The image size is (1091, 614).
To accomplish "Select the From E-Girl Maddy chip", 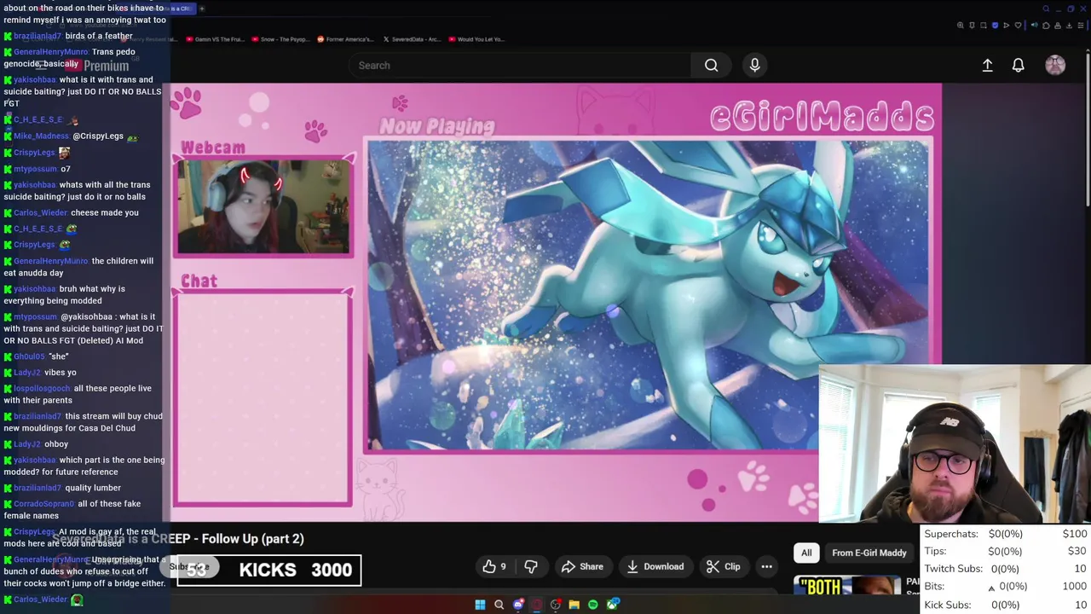I will (869, 553).
